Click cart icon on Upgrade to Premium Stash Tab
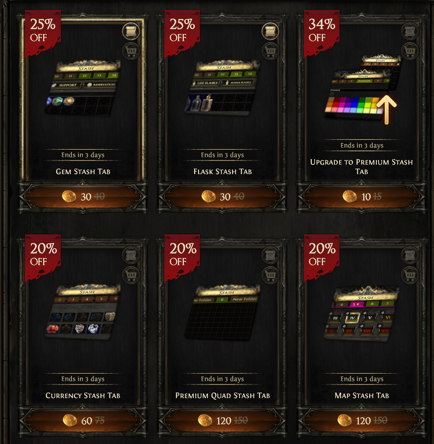Image resolution: width=434 pixels, height=444 pixels. click(x=410, y=51)
